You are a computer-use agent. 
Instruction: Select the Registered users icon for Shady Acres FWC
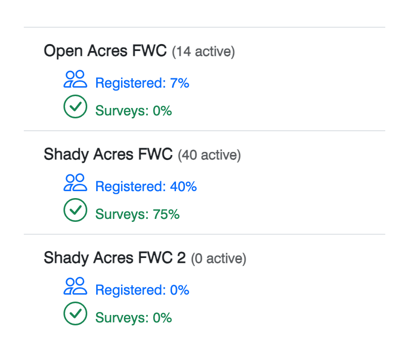(x=75, y=182)
